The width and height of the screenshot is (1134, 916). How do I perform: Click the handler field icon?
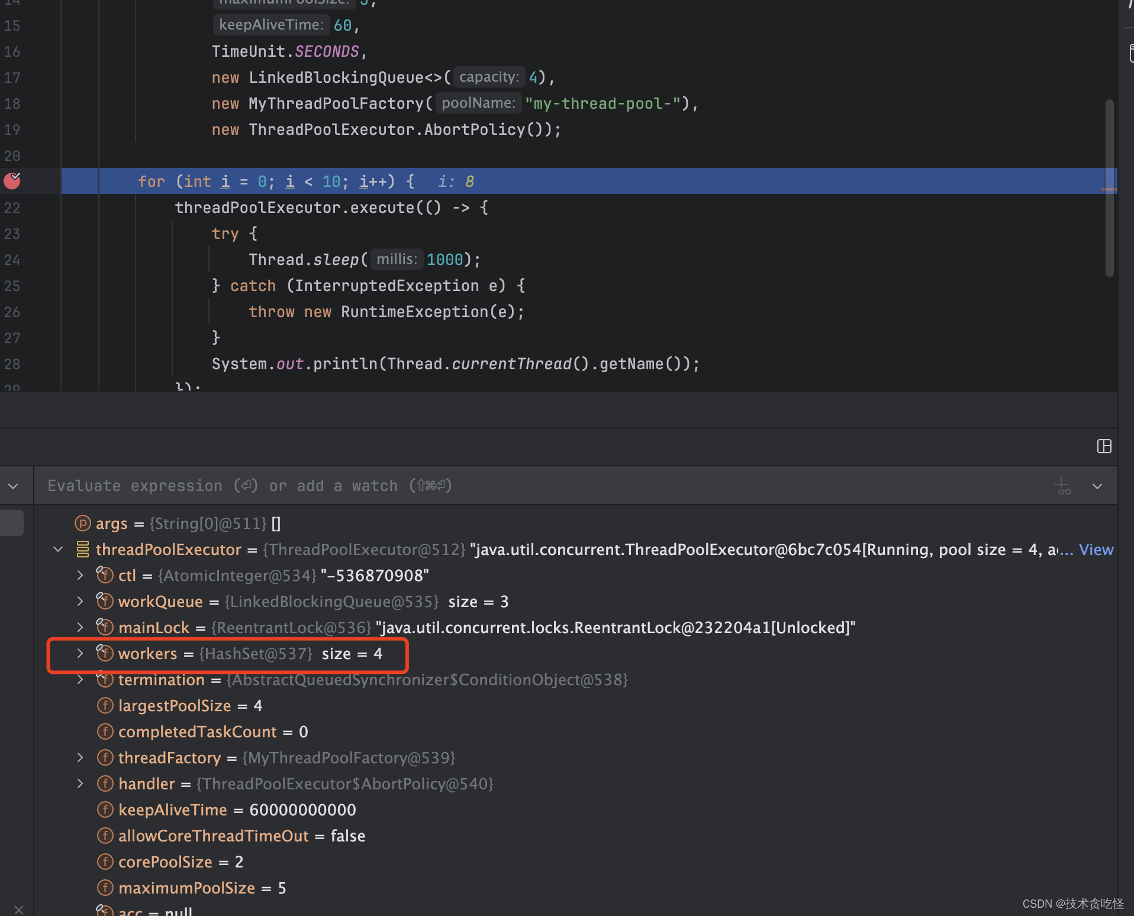click(x=105, y=783)
